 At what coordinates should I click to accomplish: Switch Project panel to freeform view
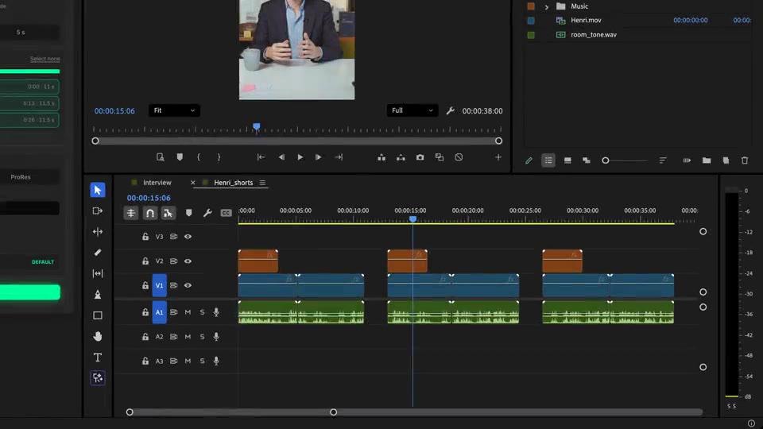tap(587, 160)
